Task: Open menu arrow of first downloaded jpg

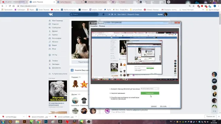Action: 24,117
